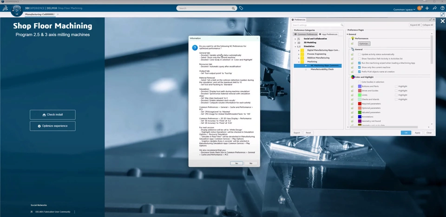Check Highlight for Limits
Image resolution: width=446 pixels, height=217 pixels.
coord(396,95)
